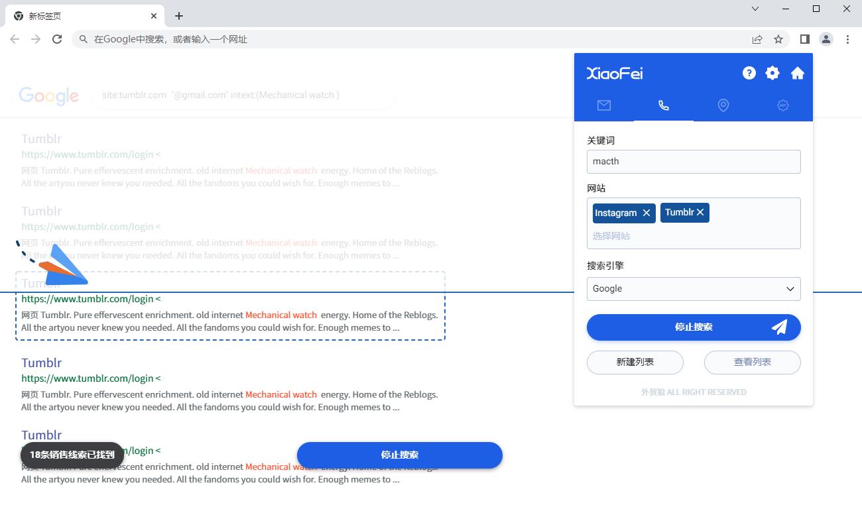Open the Chrome side panel icon
This screenshot has height=509, width=862.
(x=804, y=39)
